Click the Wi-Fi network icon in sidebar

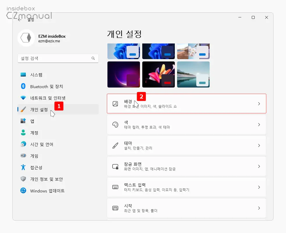click(x=23, y=98)
